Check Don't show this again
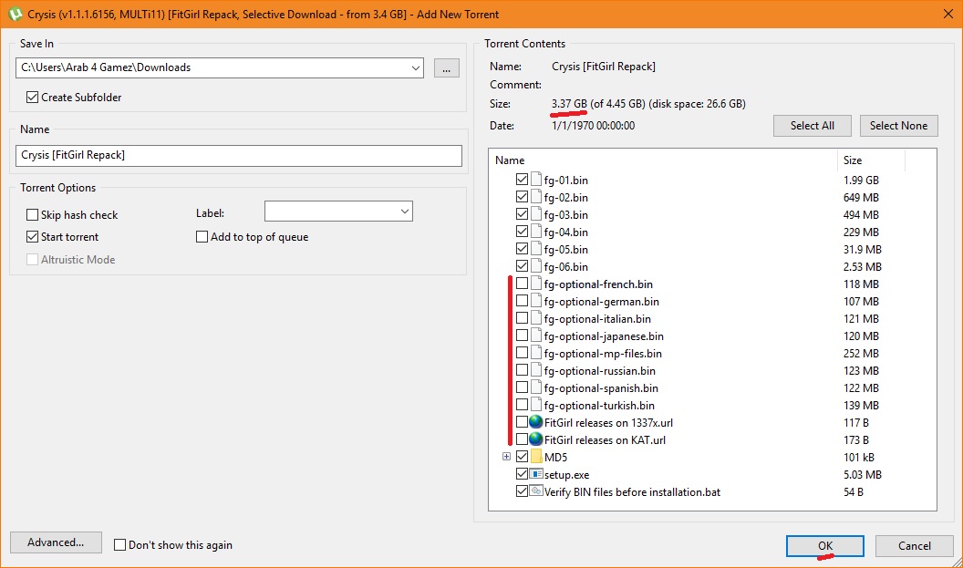Image resolution: width=963 pixels, height=568 pixels. (x=119, y=544)
